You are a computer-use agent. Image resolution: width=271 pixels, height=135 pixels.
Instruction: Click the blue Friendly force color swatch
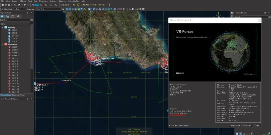[x=6, y=27]
